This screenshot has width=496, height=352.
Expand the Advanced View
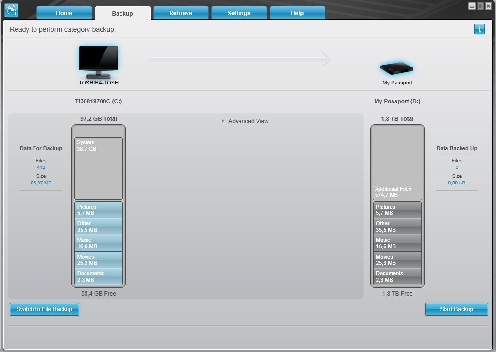pos(245,121)
